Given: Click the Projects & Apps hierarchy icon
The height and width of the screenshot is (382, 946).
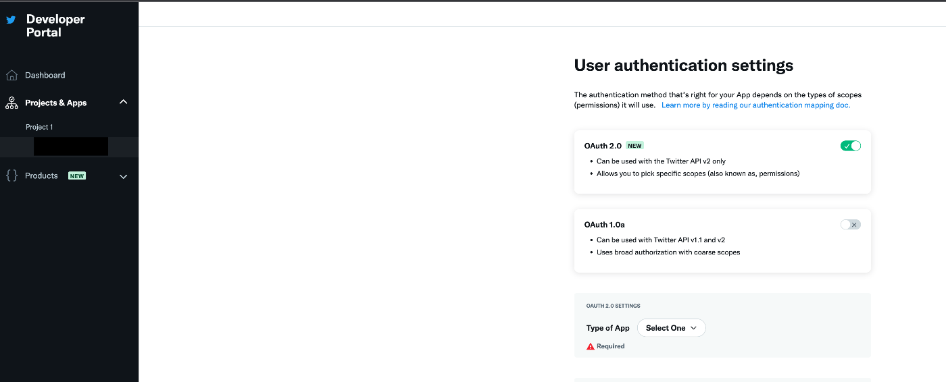Looking at the screenshot, I should (11, 103).
